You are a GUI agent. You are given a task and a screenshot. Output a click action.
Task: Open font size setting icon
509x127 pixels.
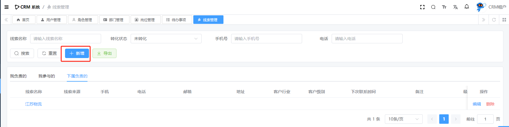[x=444, y=7]
